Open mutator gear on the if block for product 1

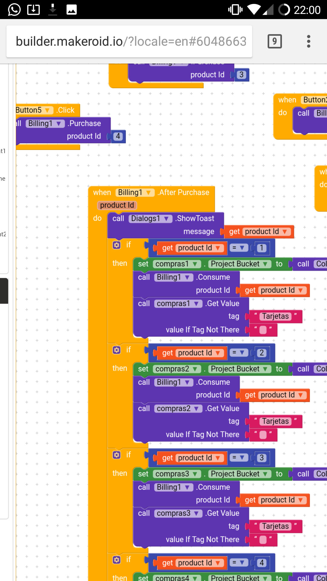(x=117, y=245)
